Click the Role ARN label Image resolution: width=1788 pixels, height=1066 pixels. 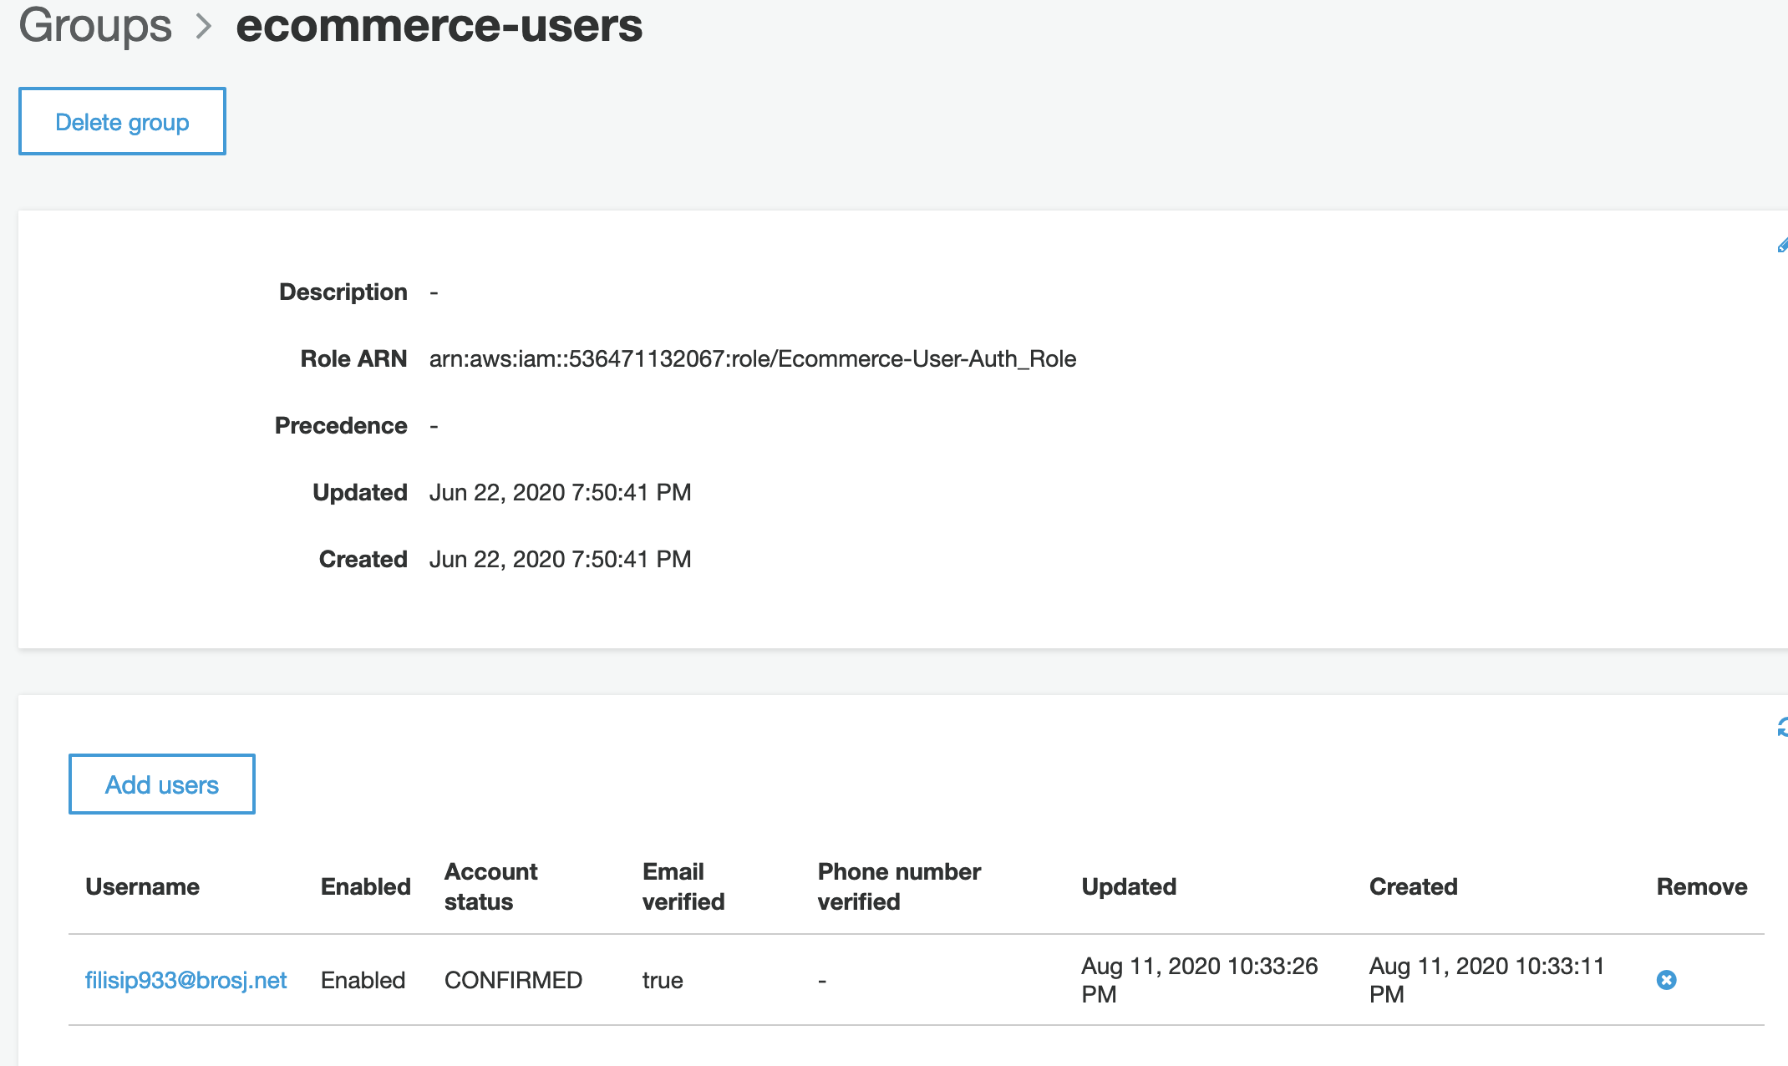353,359
